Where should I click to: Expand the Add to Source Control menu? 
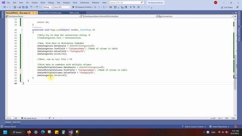tap(194, 127)
